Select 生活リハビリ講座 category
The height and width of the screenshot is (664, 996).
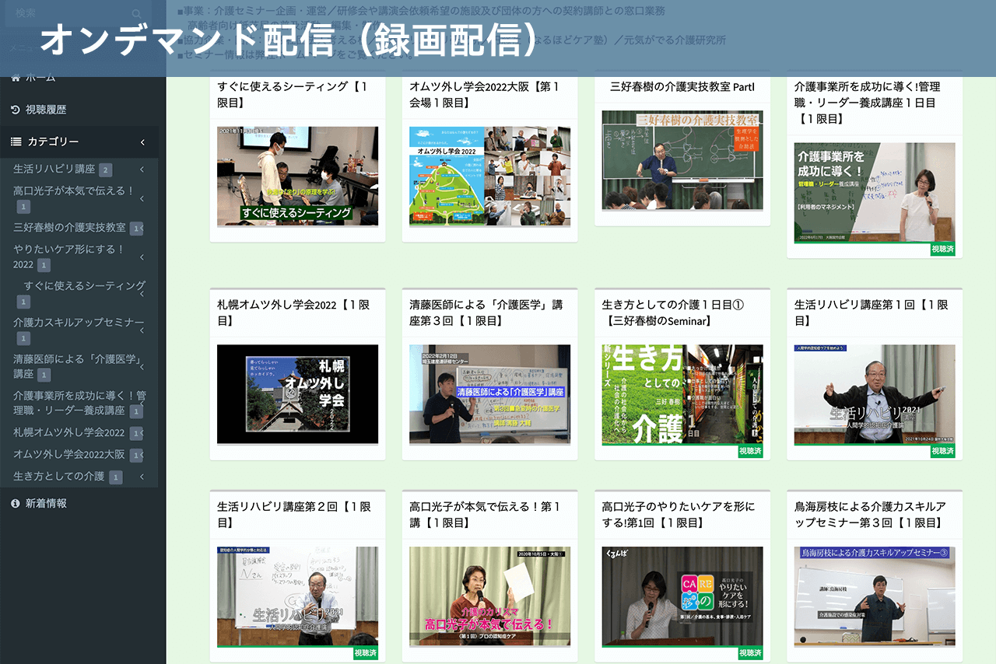54,169
